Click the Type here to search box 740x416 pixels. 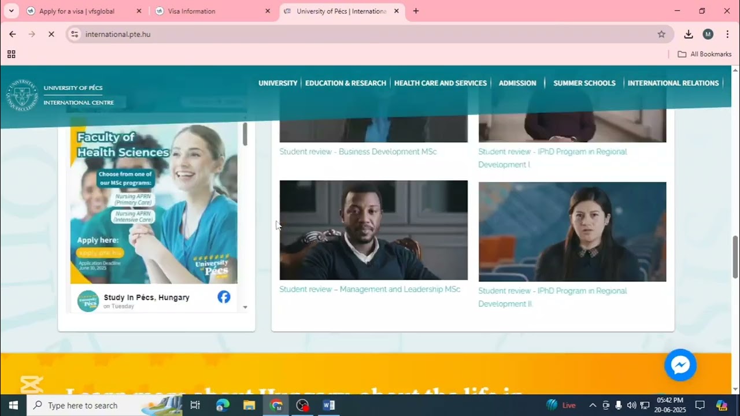tap(105, 405)
